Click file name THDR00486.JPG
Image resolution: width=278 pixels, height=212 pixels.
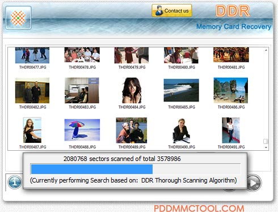point(231,107)
